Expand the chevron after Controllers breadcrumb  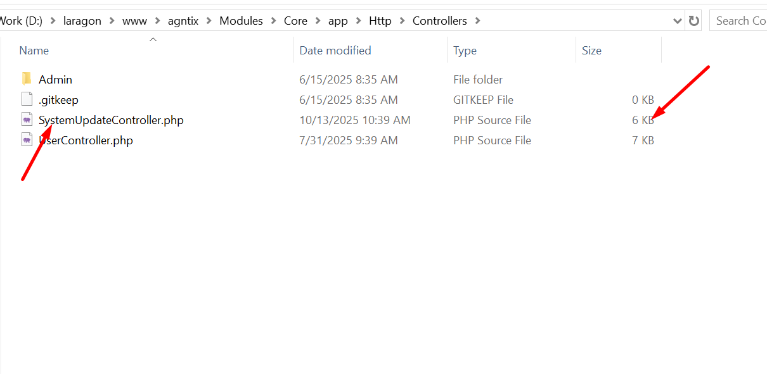coord(477,21)
